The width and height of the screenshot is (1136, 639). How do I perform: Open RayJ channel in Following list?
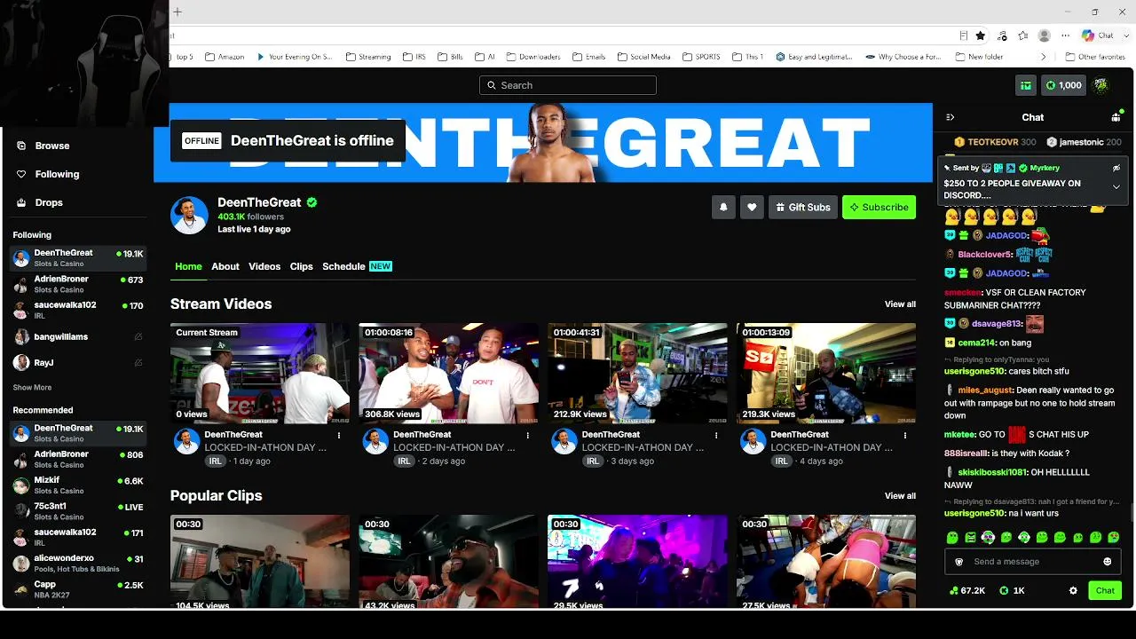point(78,362)
